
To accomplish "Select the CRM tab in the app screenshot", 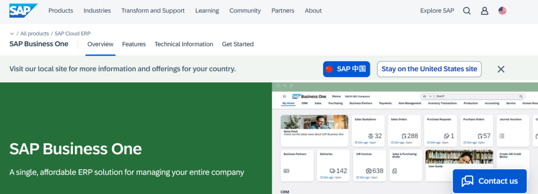I will coord(305,103).
